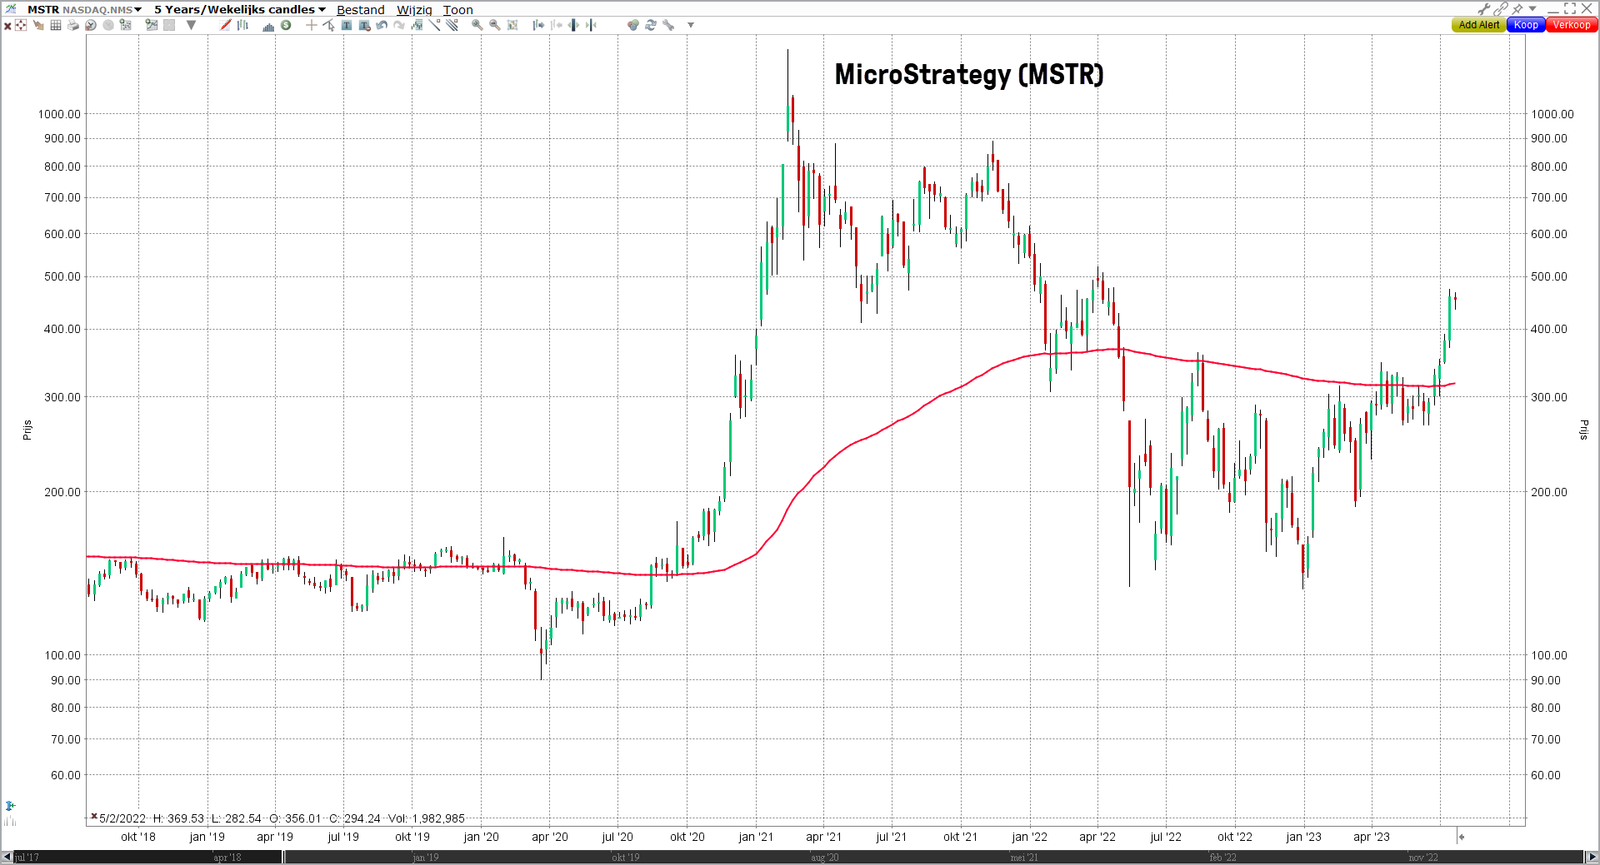Select the parallel lines channel tool
This screenshot has width=1600, height=865.
pos(452,25)
